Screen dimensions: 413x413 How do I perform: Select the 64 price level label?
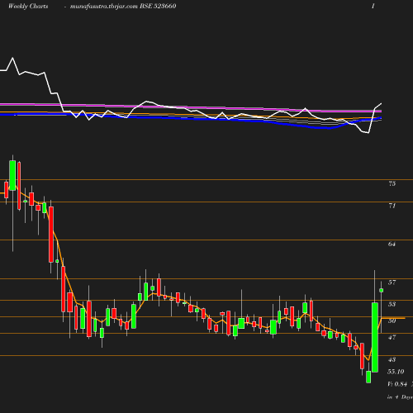click(392, 244)
